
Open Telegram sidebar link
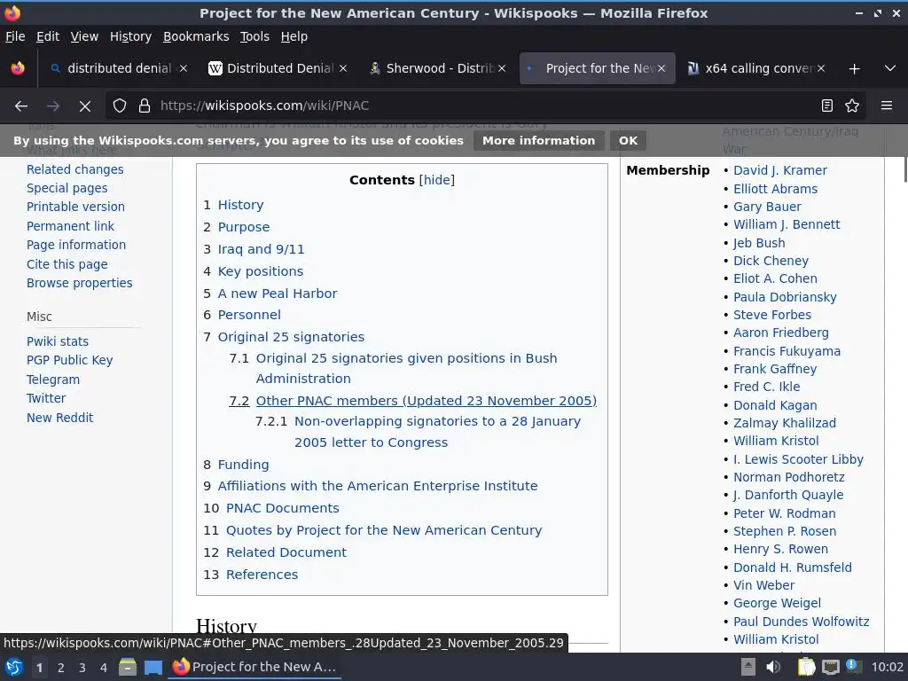[x=52, y=380]
